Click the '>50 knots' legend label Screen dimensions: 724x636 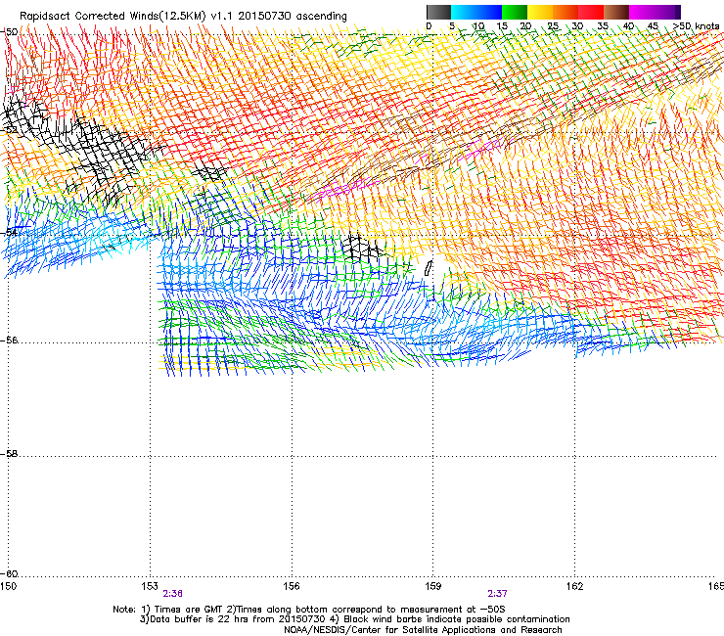697,26
